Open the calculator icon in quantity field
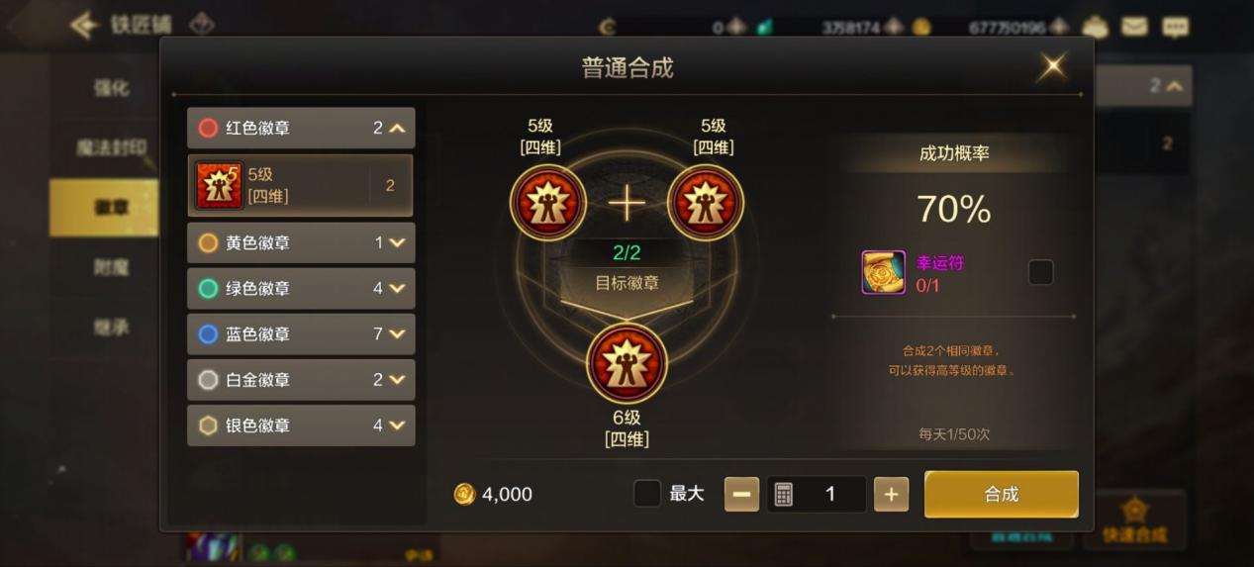Screen dimensions: 1254x567 [x=784, y=494]
